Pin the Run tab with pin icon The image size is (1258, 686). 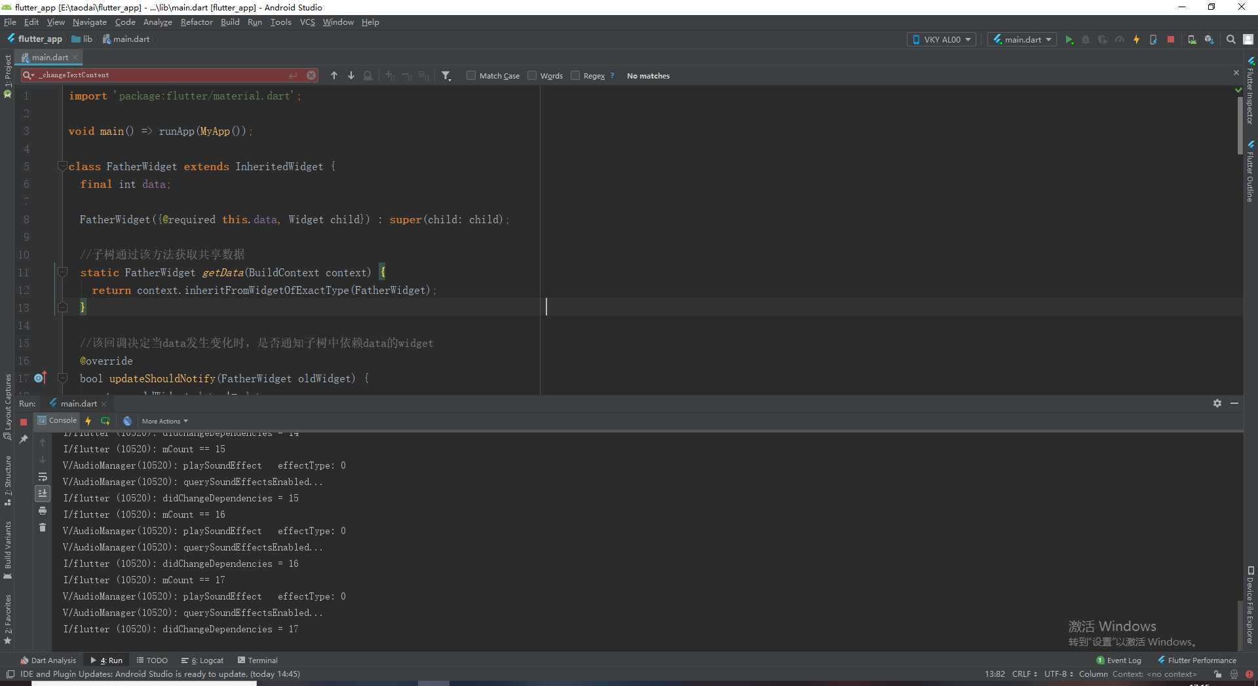click(24, 439)
